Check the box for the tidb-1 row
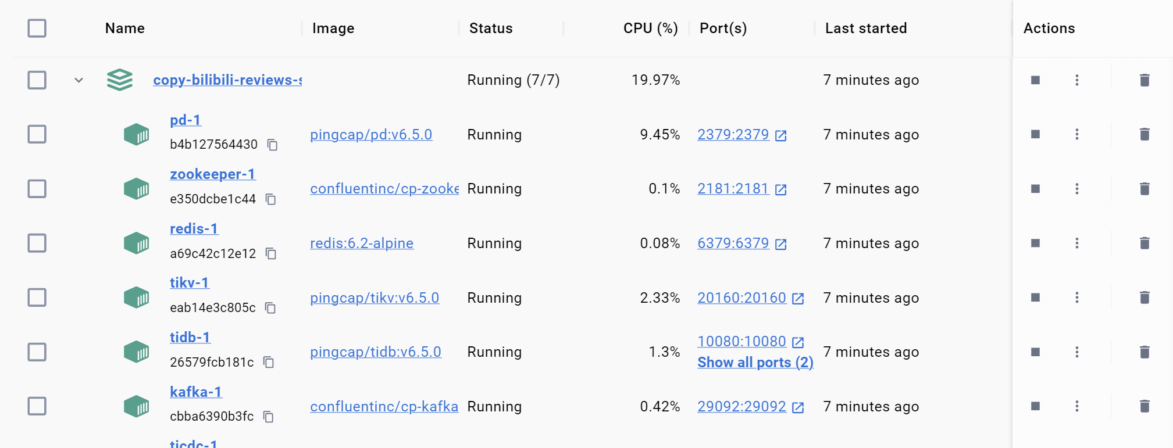1173x448 pixels. point(37,352)
